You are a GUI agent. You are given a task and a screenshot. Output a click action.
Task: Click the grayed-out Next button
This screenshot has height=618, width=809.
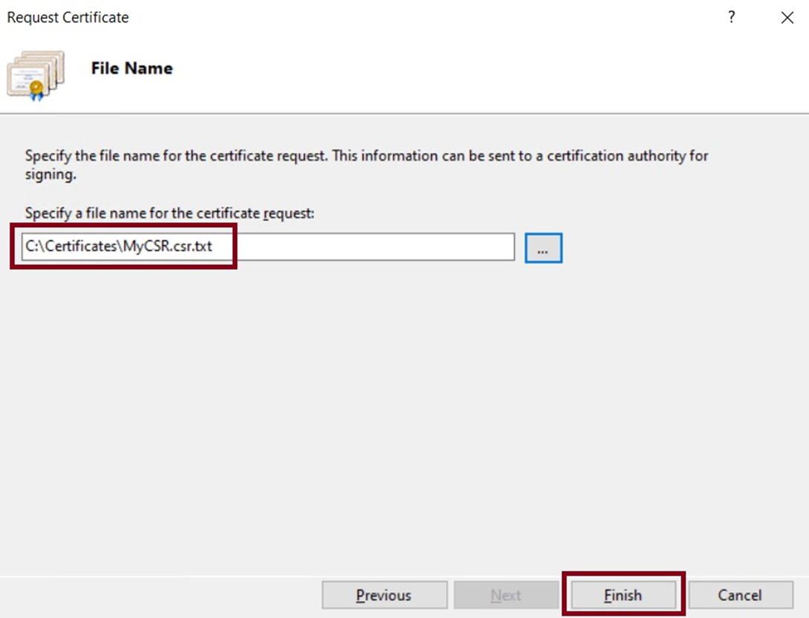pyautogui.click(x=506, y=595)
